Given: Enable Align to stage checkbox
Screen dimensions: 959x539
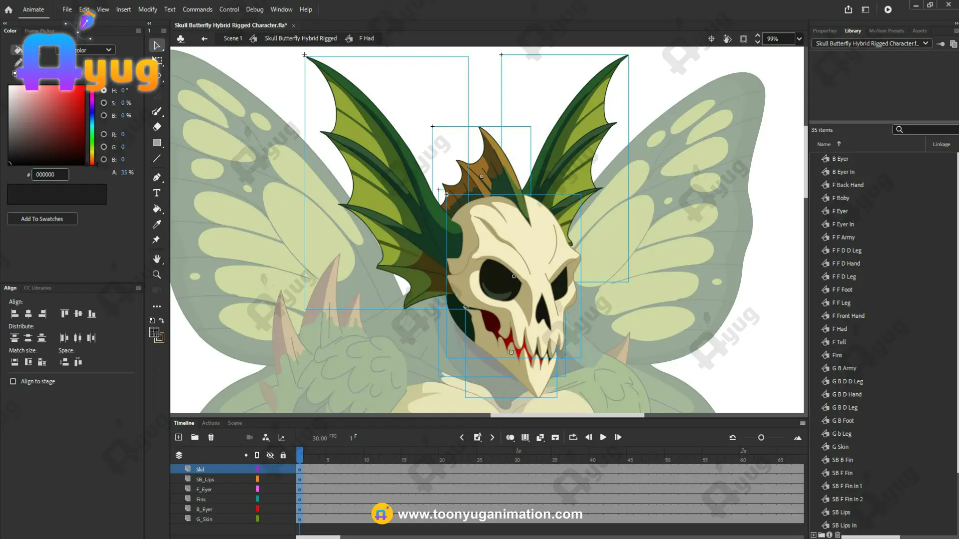Looking at the screenshot, I should [13, 381].
